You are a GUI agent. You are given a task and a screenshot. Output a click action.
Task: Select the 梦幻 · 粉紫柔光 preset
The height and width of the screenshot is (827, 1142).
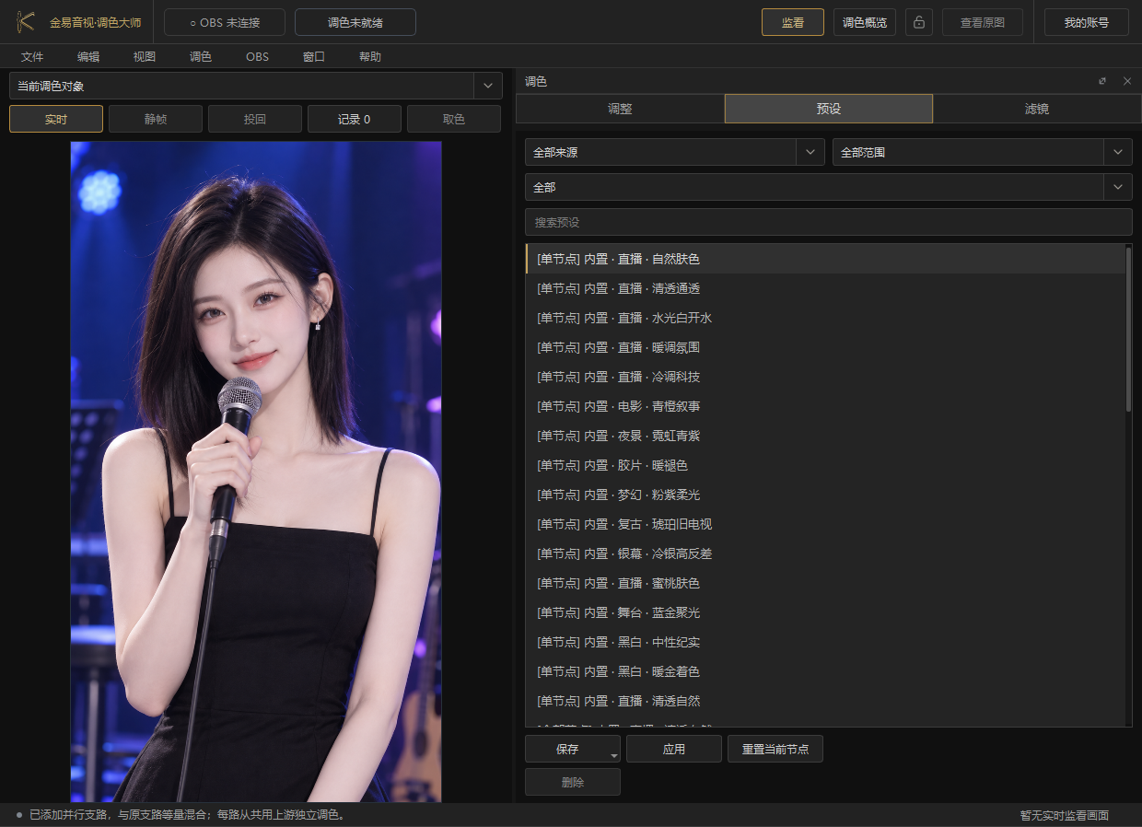(825, 495)
